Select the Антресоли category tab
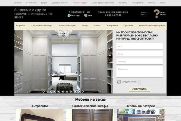 click(x=21, y=26)
